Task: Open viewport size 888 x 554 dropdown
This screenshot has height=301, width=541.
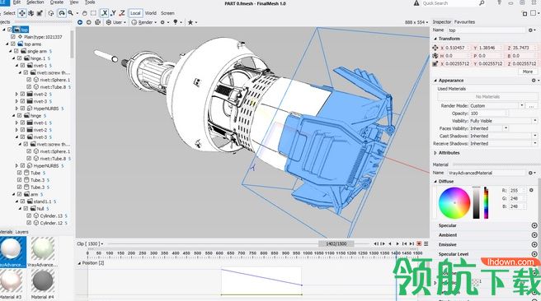Action: click(x=416, y=22)
